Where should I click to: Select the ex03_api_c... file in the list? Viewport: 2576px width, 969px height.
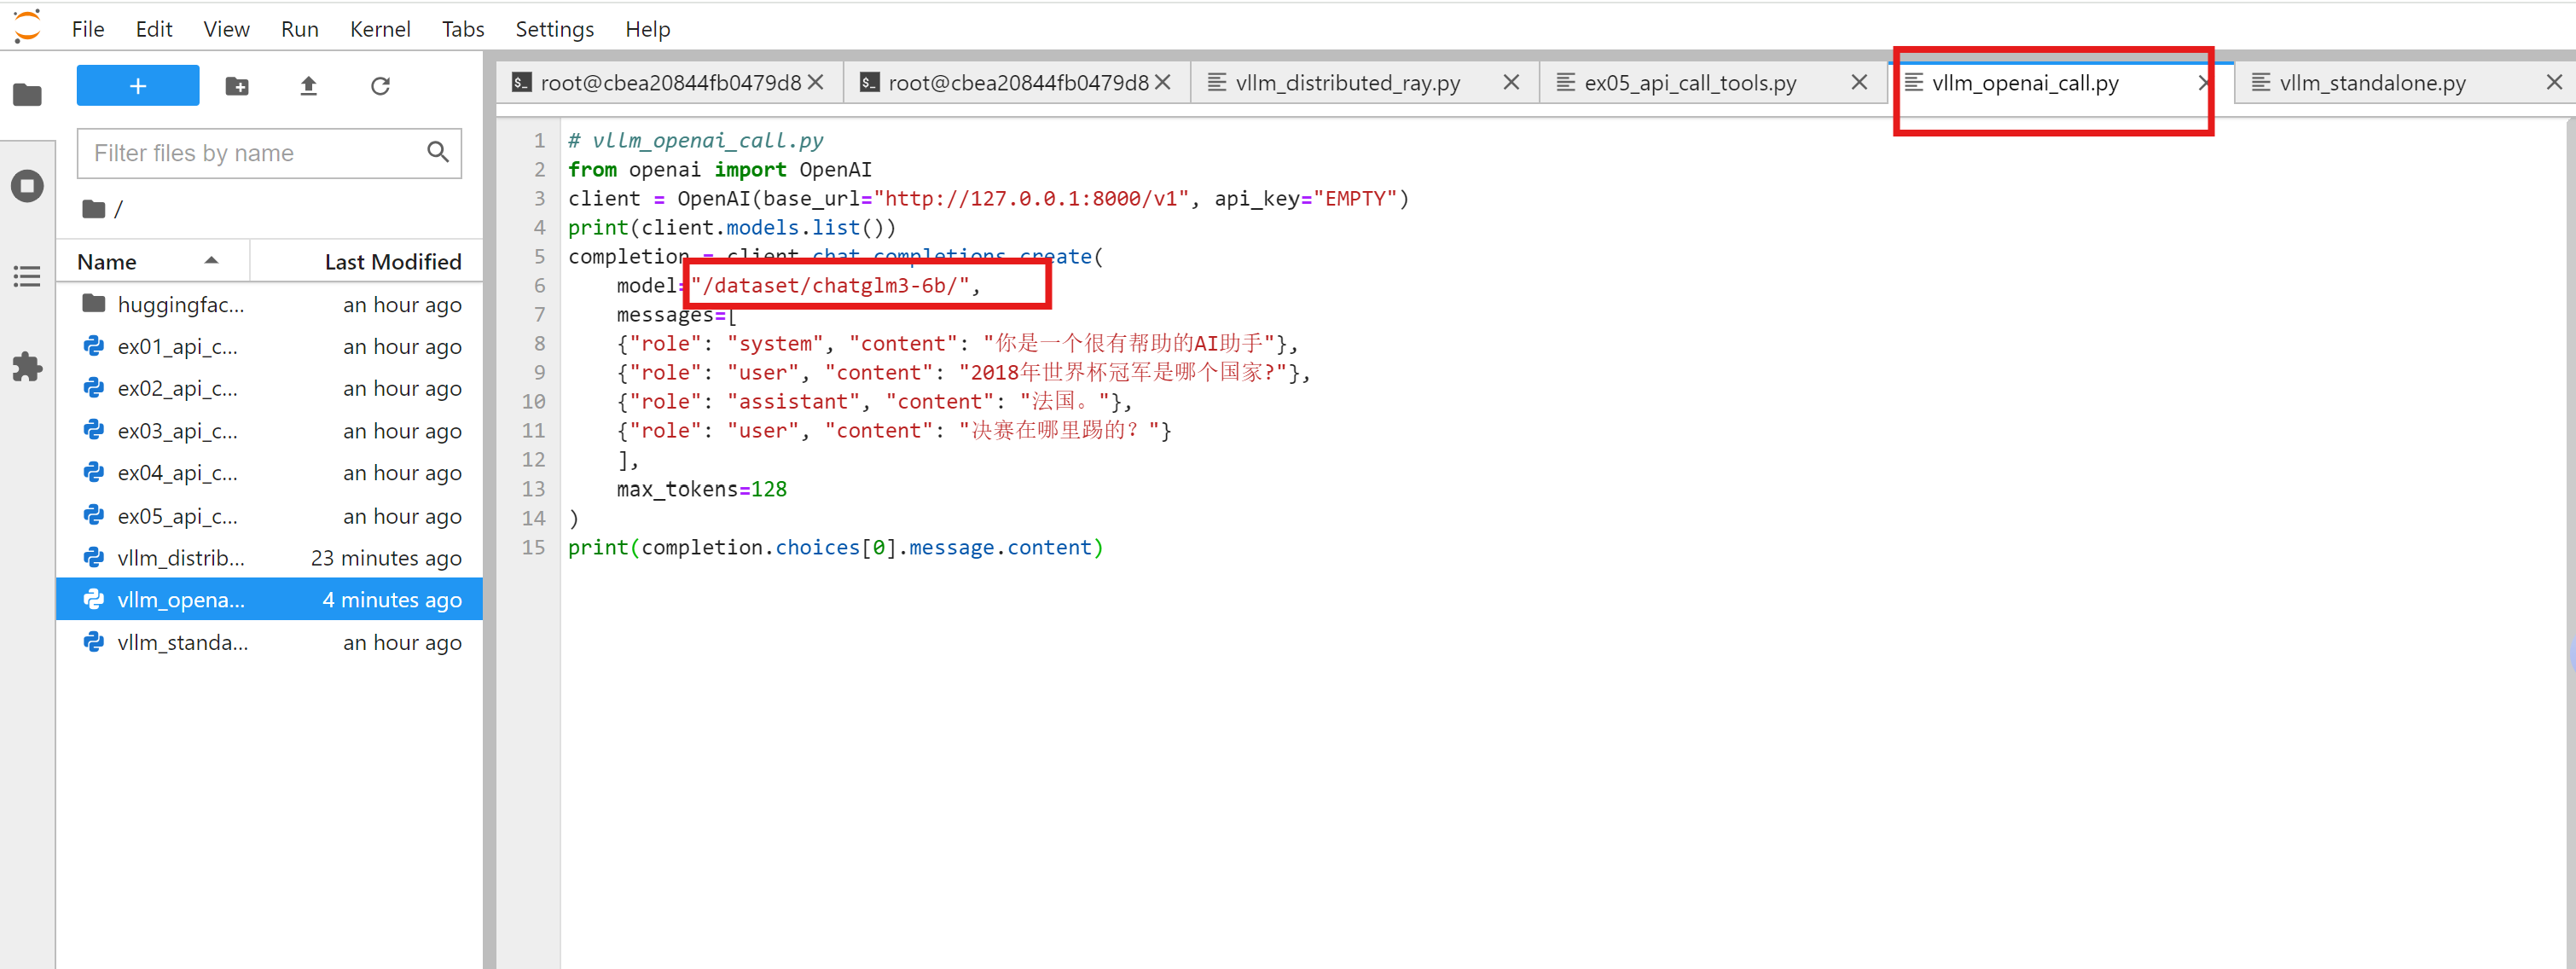[x=178, y=431]
